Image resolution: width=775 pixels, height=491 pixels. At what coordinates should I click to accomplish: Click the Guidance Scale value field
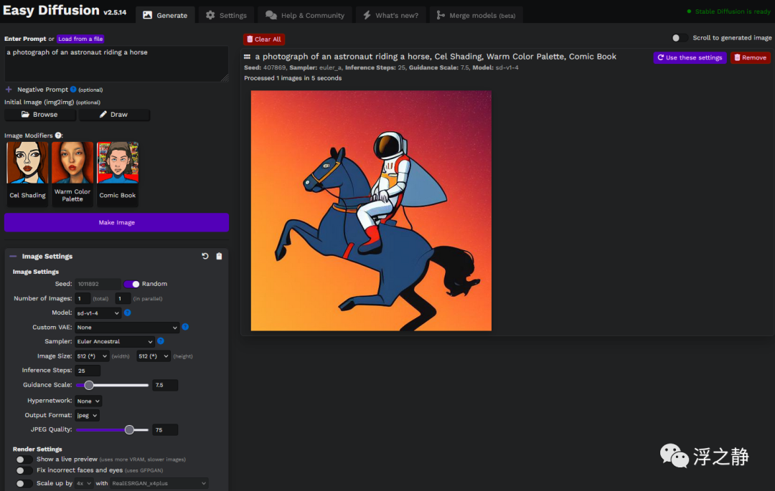point(165,386)
